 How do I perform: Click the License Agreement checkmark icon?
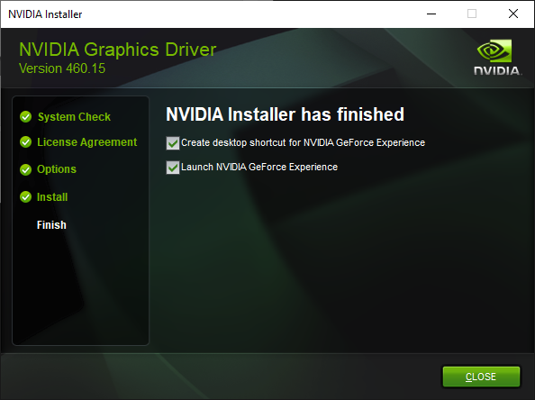click(25, 142)
